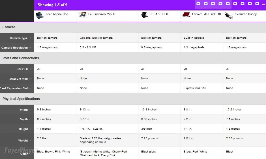Click the 'Black gloss' color cell

149,152
